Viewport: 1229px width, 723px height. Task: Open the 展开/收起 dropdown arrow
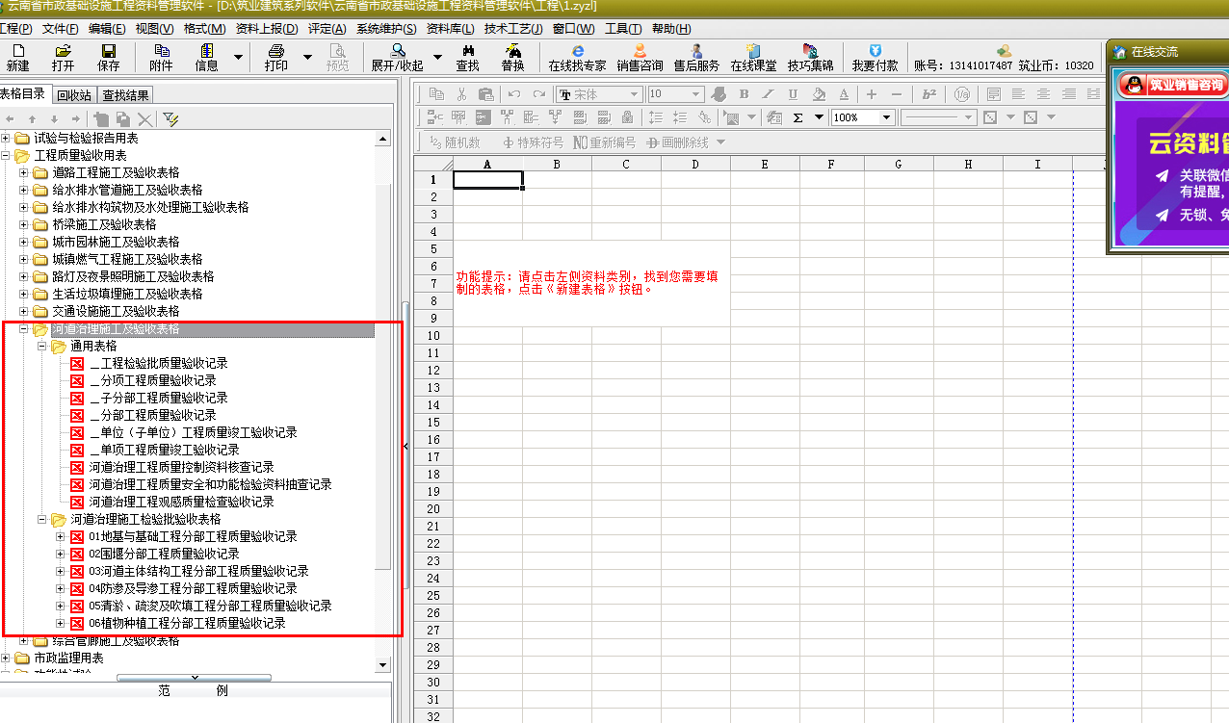[437, 58]
